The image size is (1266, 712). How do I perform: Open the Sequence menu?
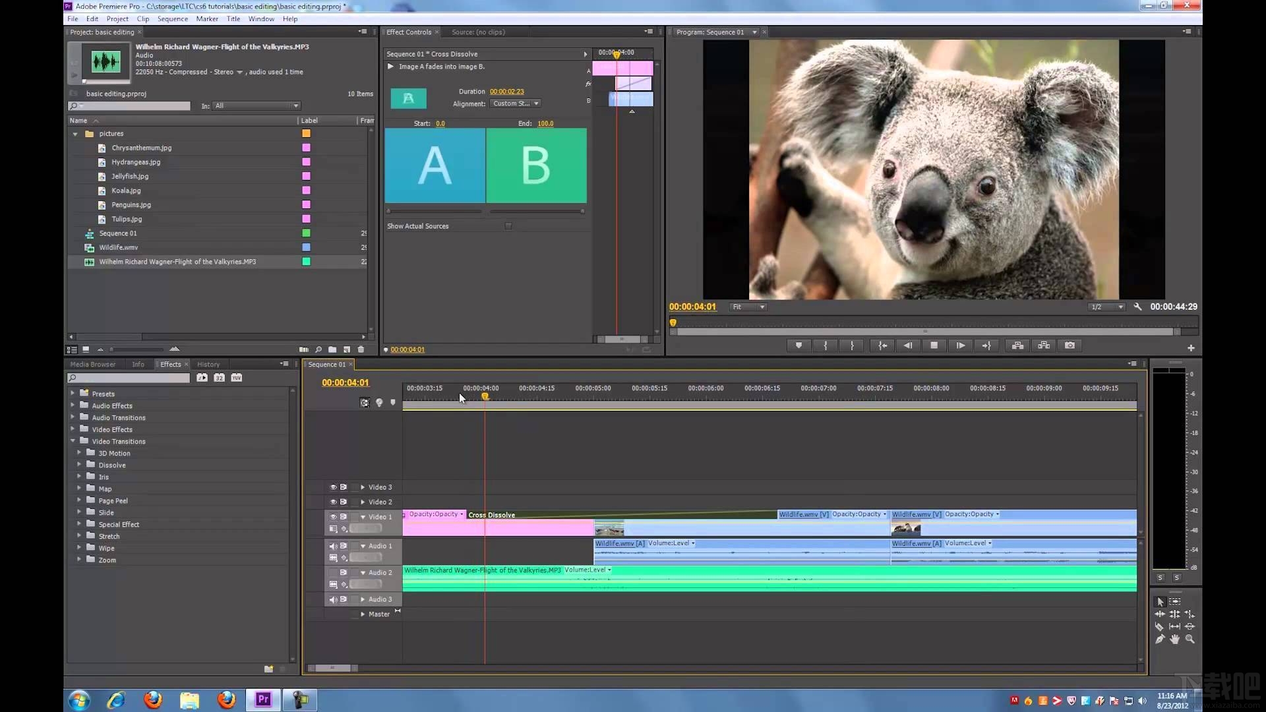pos(173,18)
